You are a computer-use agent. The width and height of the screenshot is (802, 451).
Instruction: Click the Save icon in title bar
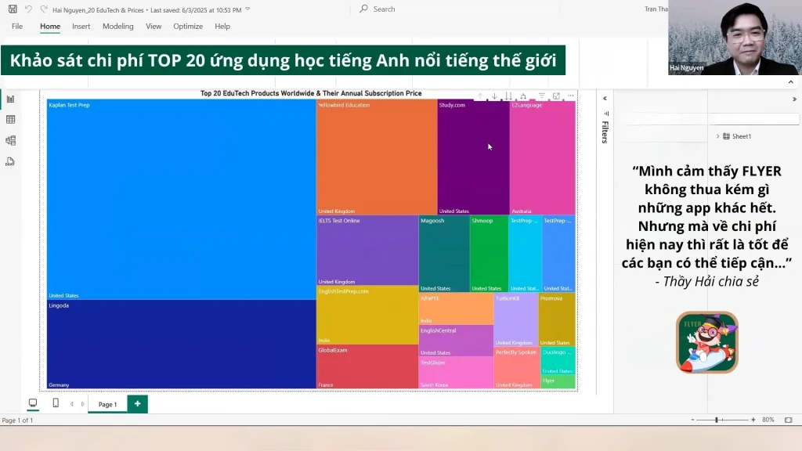(x=13, y=9)
